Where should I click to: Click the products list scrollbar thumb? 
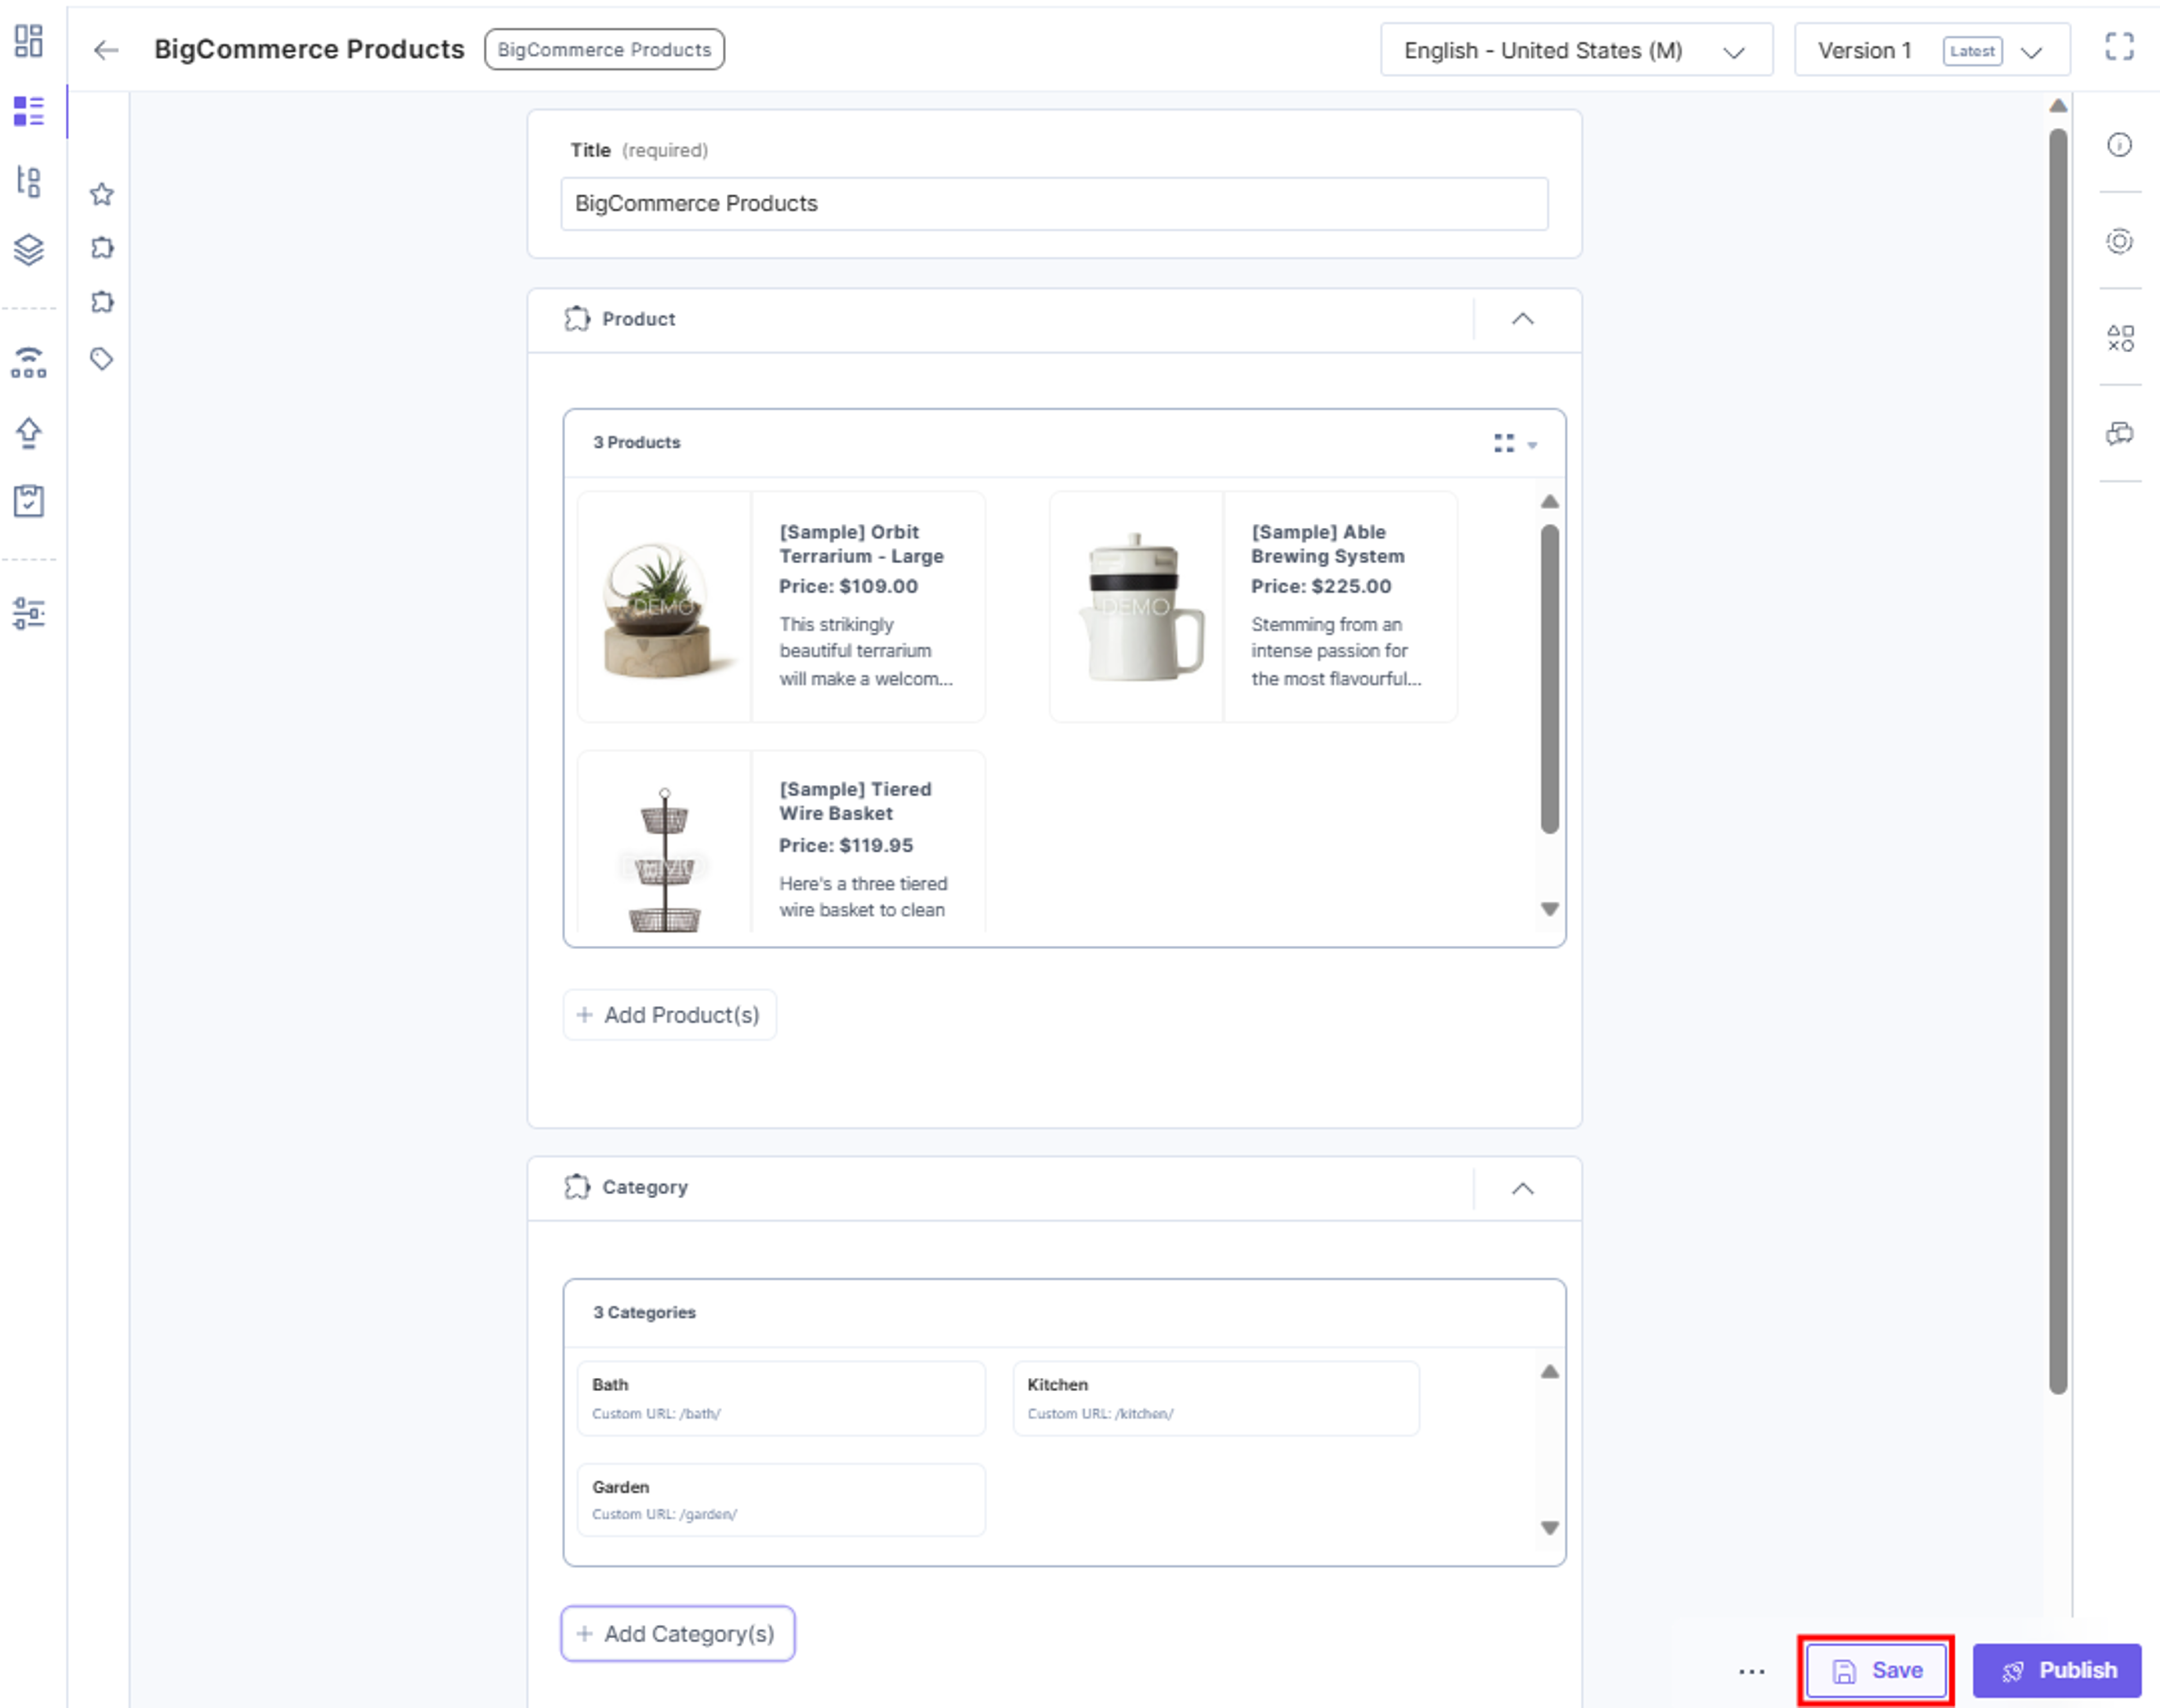pyautogui.click(x=1549, y=679)
